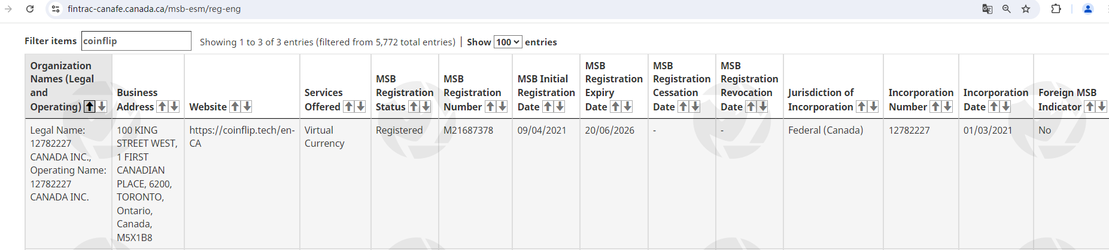Viewport: 1109px width, 250px height.
Task: Click the site information icon beside URL
Action: [56, 9]
